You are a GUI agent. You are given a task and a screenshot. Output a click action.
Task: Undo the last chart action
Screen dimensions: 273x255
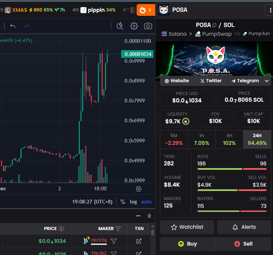point(13,26)
